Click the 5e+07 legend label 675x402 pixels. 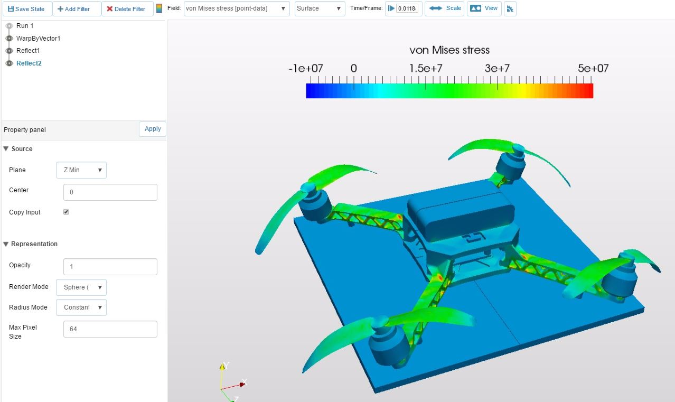(x=593, y=69)
